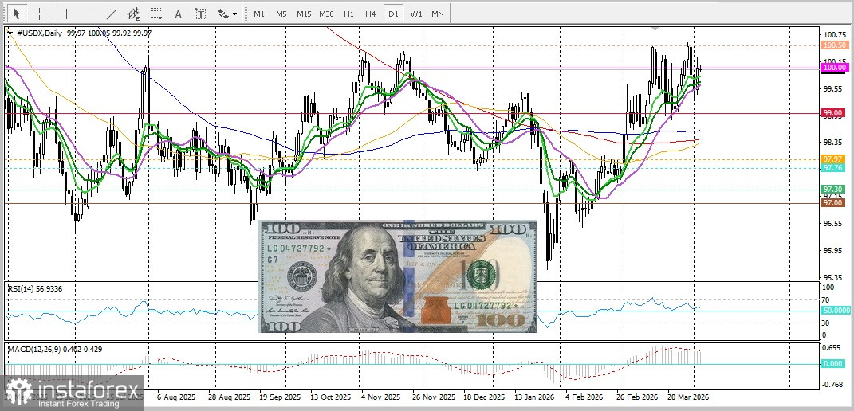The image size is (854, 411).
Task: Select the equidistant channel tool
Action: 133,14
